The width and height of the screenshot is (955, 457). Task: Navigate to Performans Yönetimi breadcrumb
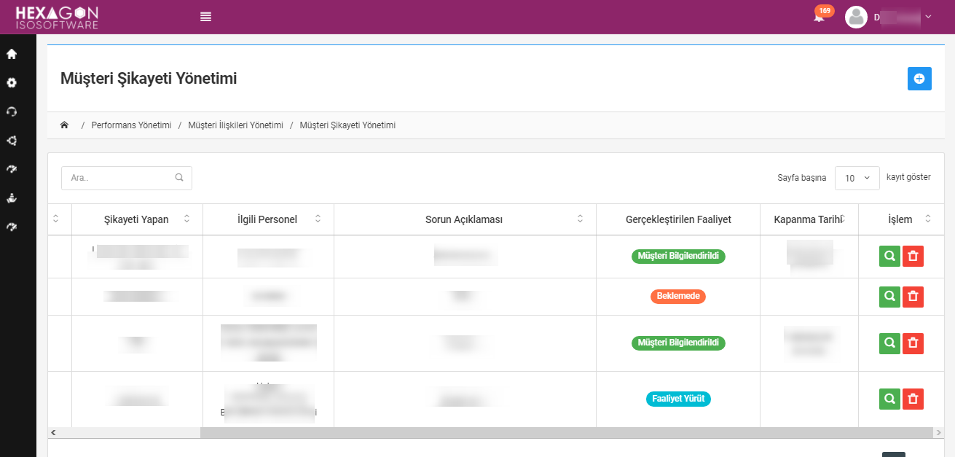pyautogui.click(x=131, y=125)
